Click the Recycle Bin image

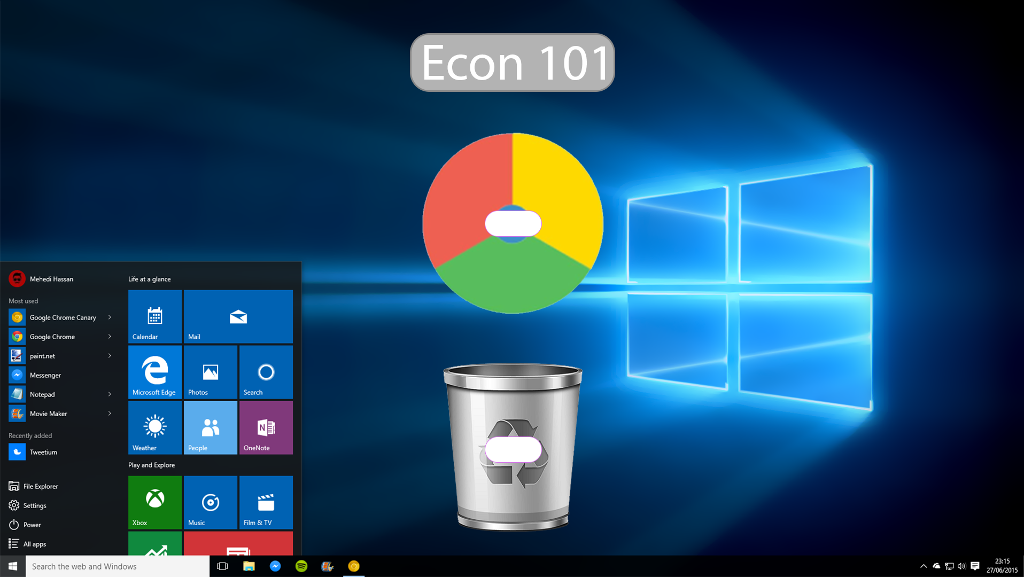[x=513, y=447]
